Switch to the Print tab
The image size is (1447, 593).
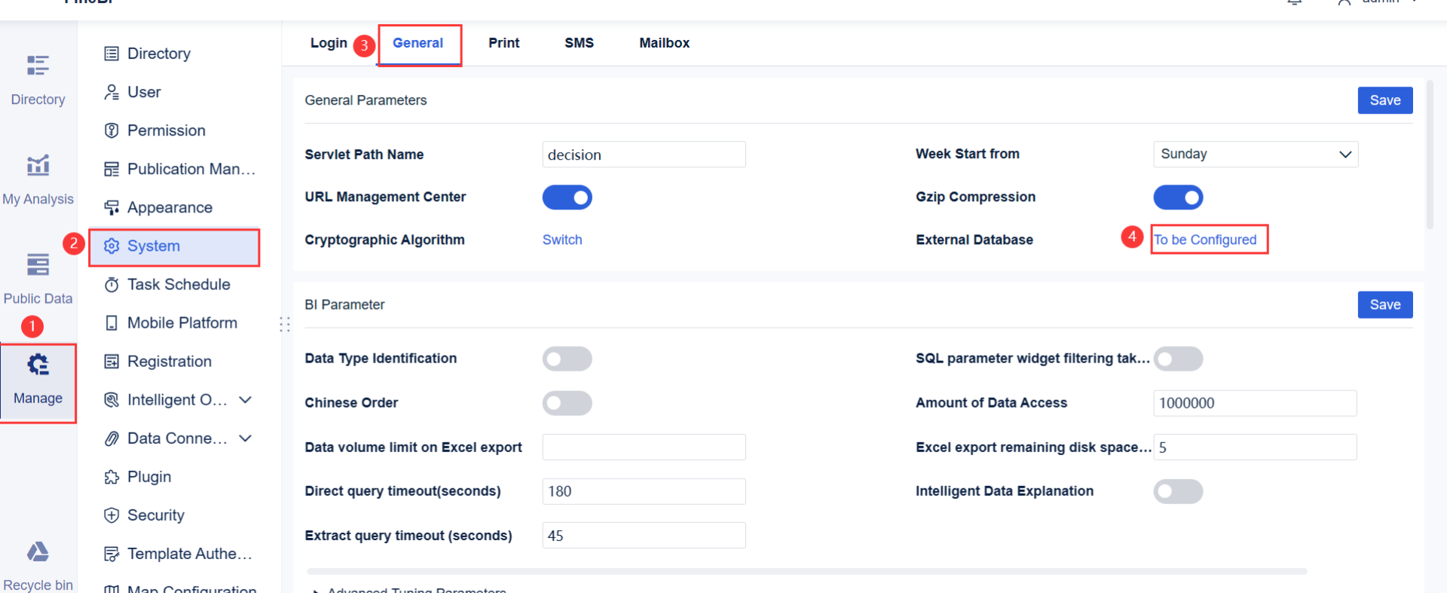click(503, 43)
